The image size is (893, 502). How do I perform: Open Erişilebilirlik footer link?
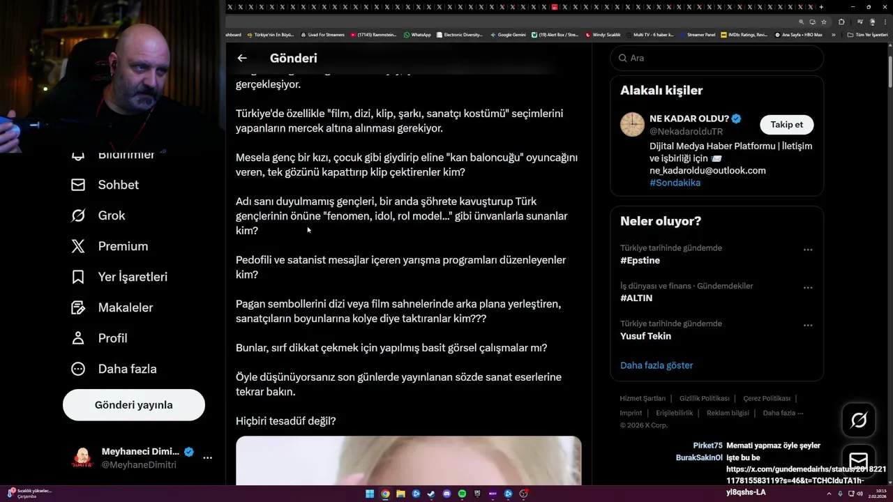click(675, 413)
